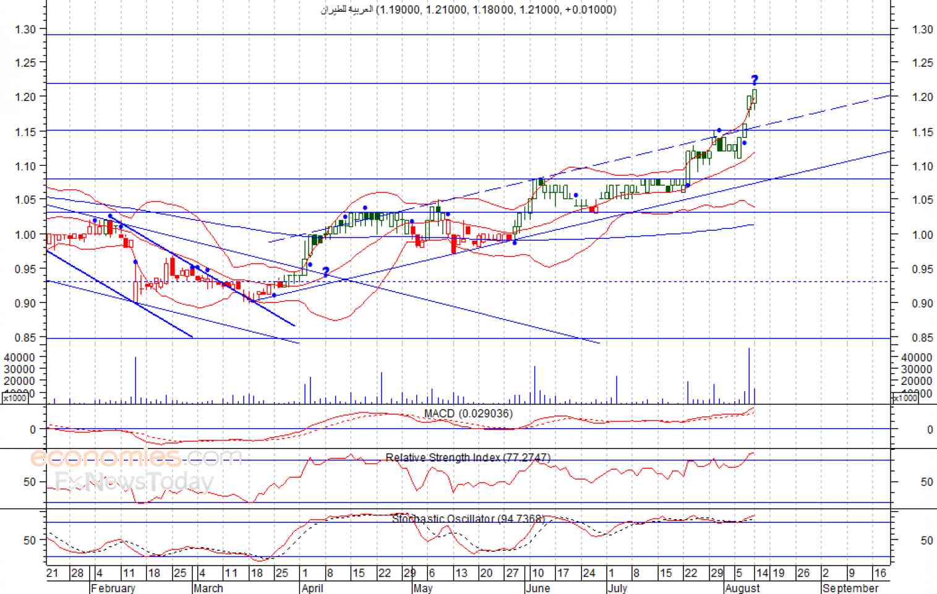Click the August month label
Viewport: 937px width, 594px height.
click(x=742, y=588)
